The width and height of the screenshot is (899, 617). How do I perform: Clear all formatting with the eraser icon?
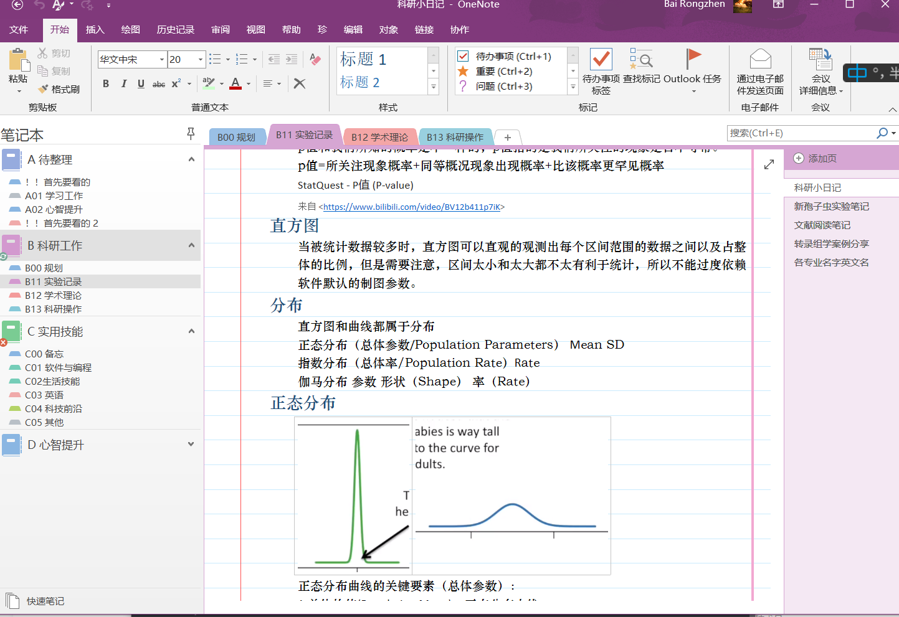point(315,59)
